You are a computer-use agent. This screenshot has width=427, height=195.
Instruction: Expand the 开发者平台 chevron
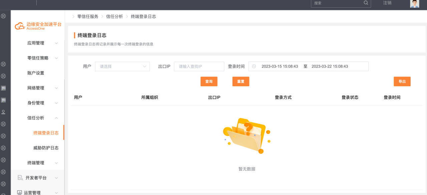pos(56,178)
